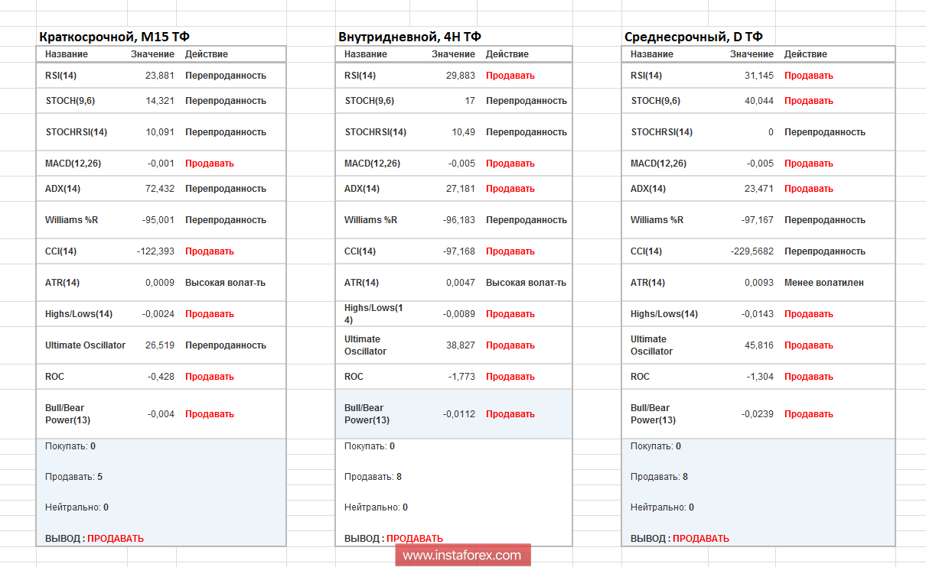Select "Ultimate Oscillator" label in M15 table

click(x=86, y=345)
